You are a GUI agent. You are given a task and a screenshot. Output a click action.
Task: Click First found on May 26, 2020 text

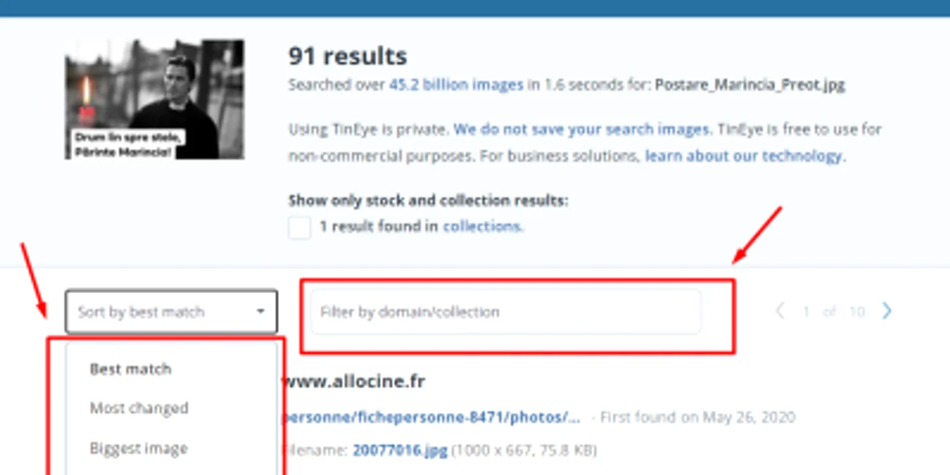point(698,417)
